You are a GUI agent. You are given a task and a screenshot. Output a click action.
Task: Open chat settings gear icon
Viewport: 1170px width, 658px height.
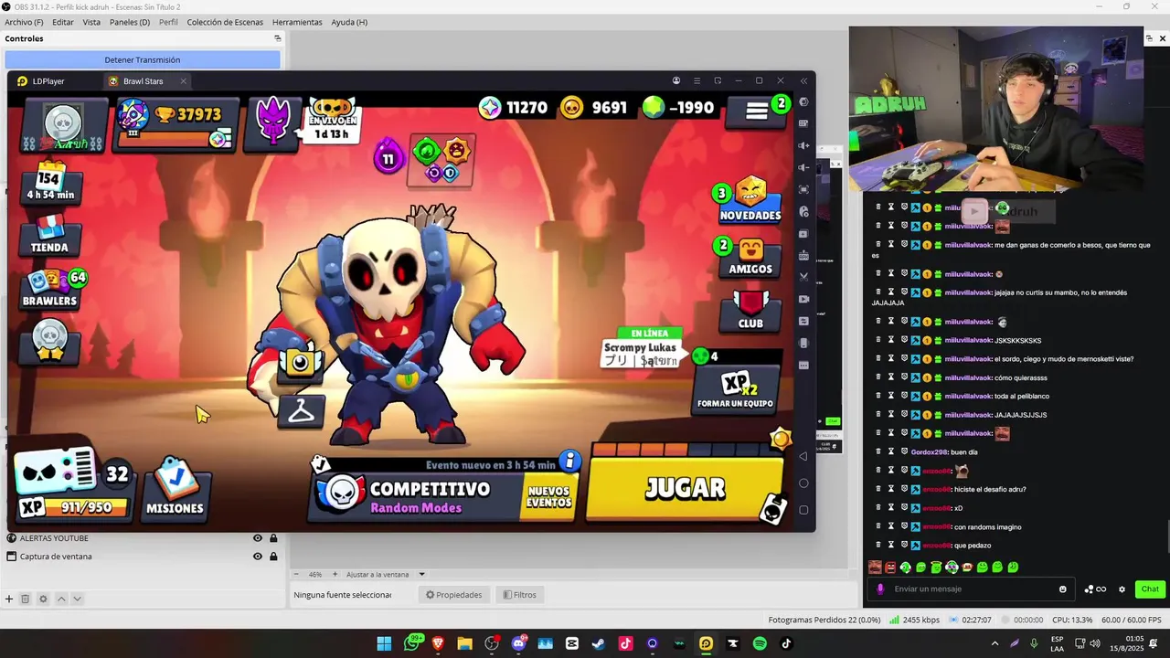click(1122, 589)
